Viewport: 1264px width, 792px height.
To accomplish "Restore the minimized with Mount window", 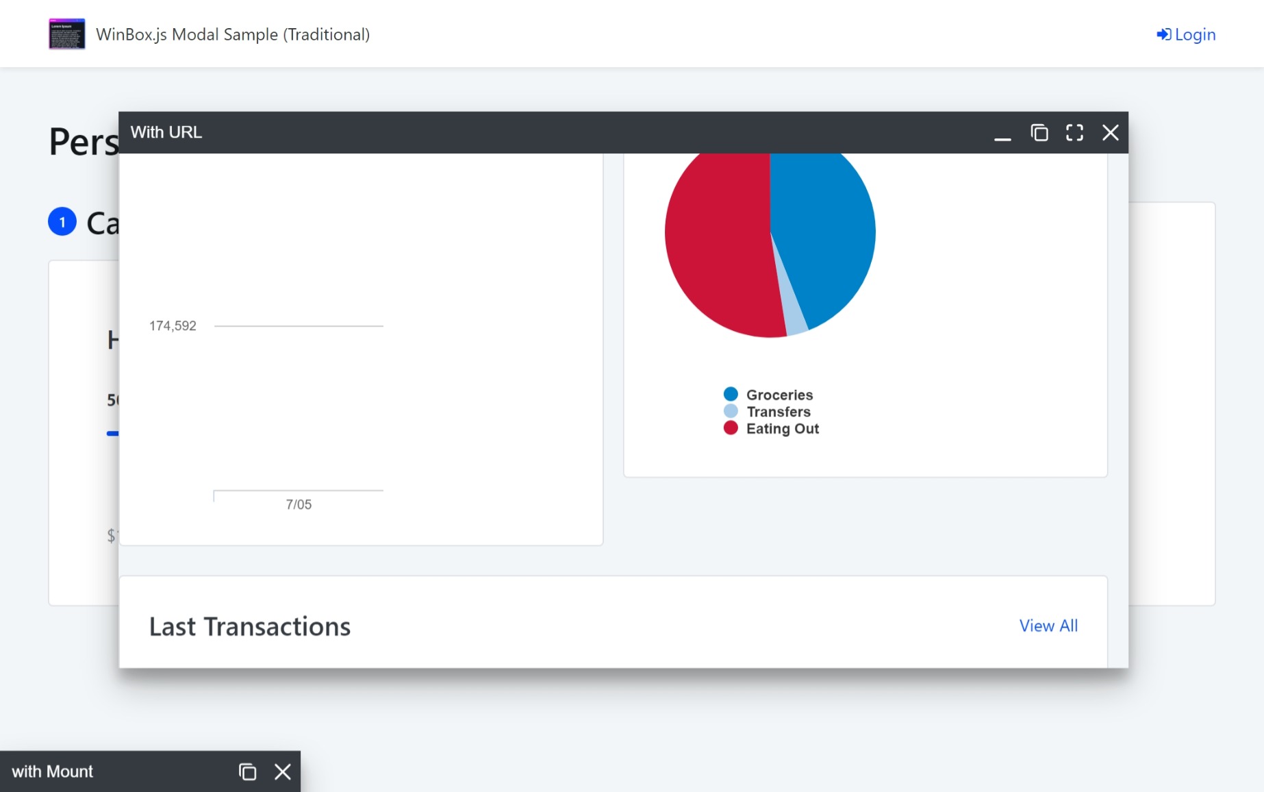I will pos(247,772).
